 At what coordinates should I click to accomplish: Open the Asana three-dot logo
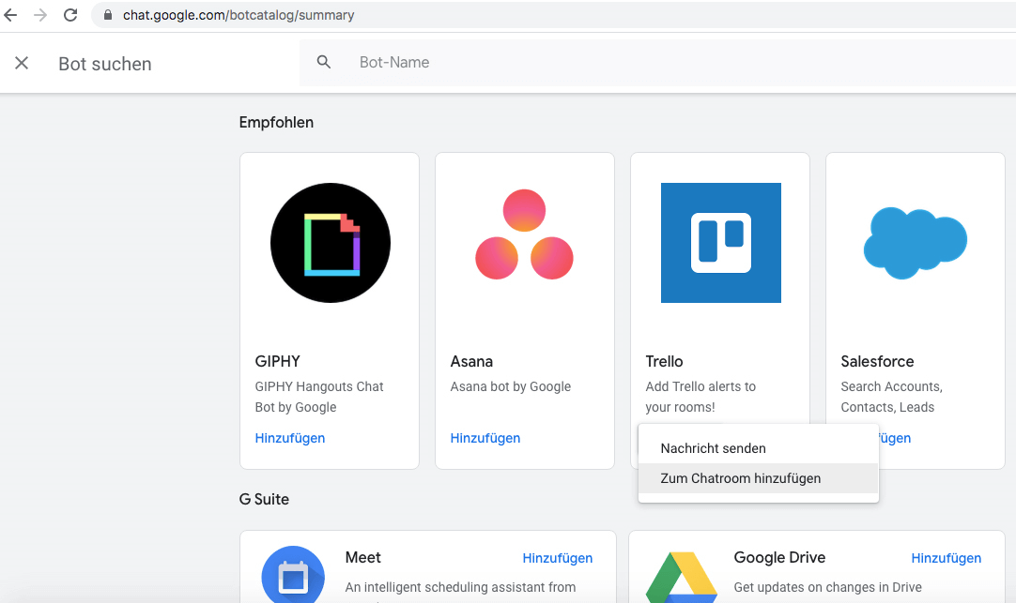524,234
